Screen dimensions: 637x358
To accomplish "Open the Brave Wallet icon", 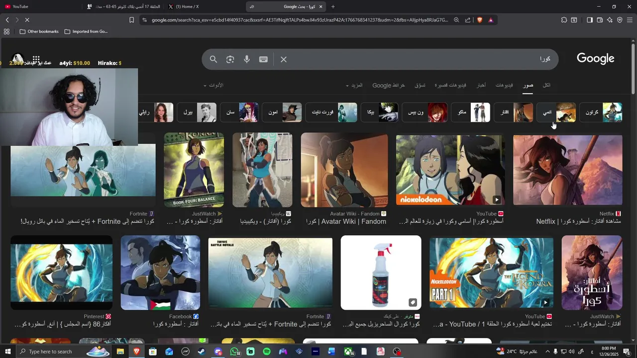I will [600, 20].
